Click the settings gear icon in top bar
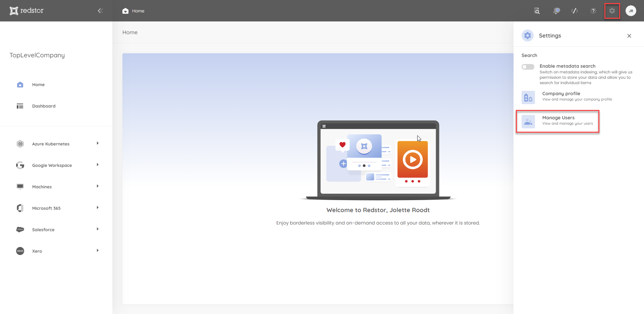Viewport: 644px width, 314px height. tap(612, 11)
